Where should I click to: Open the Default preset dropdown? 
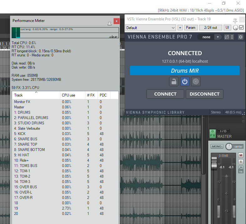(151, 28)
